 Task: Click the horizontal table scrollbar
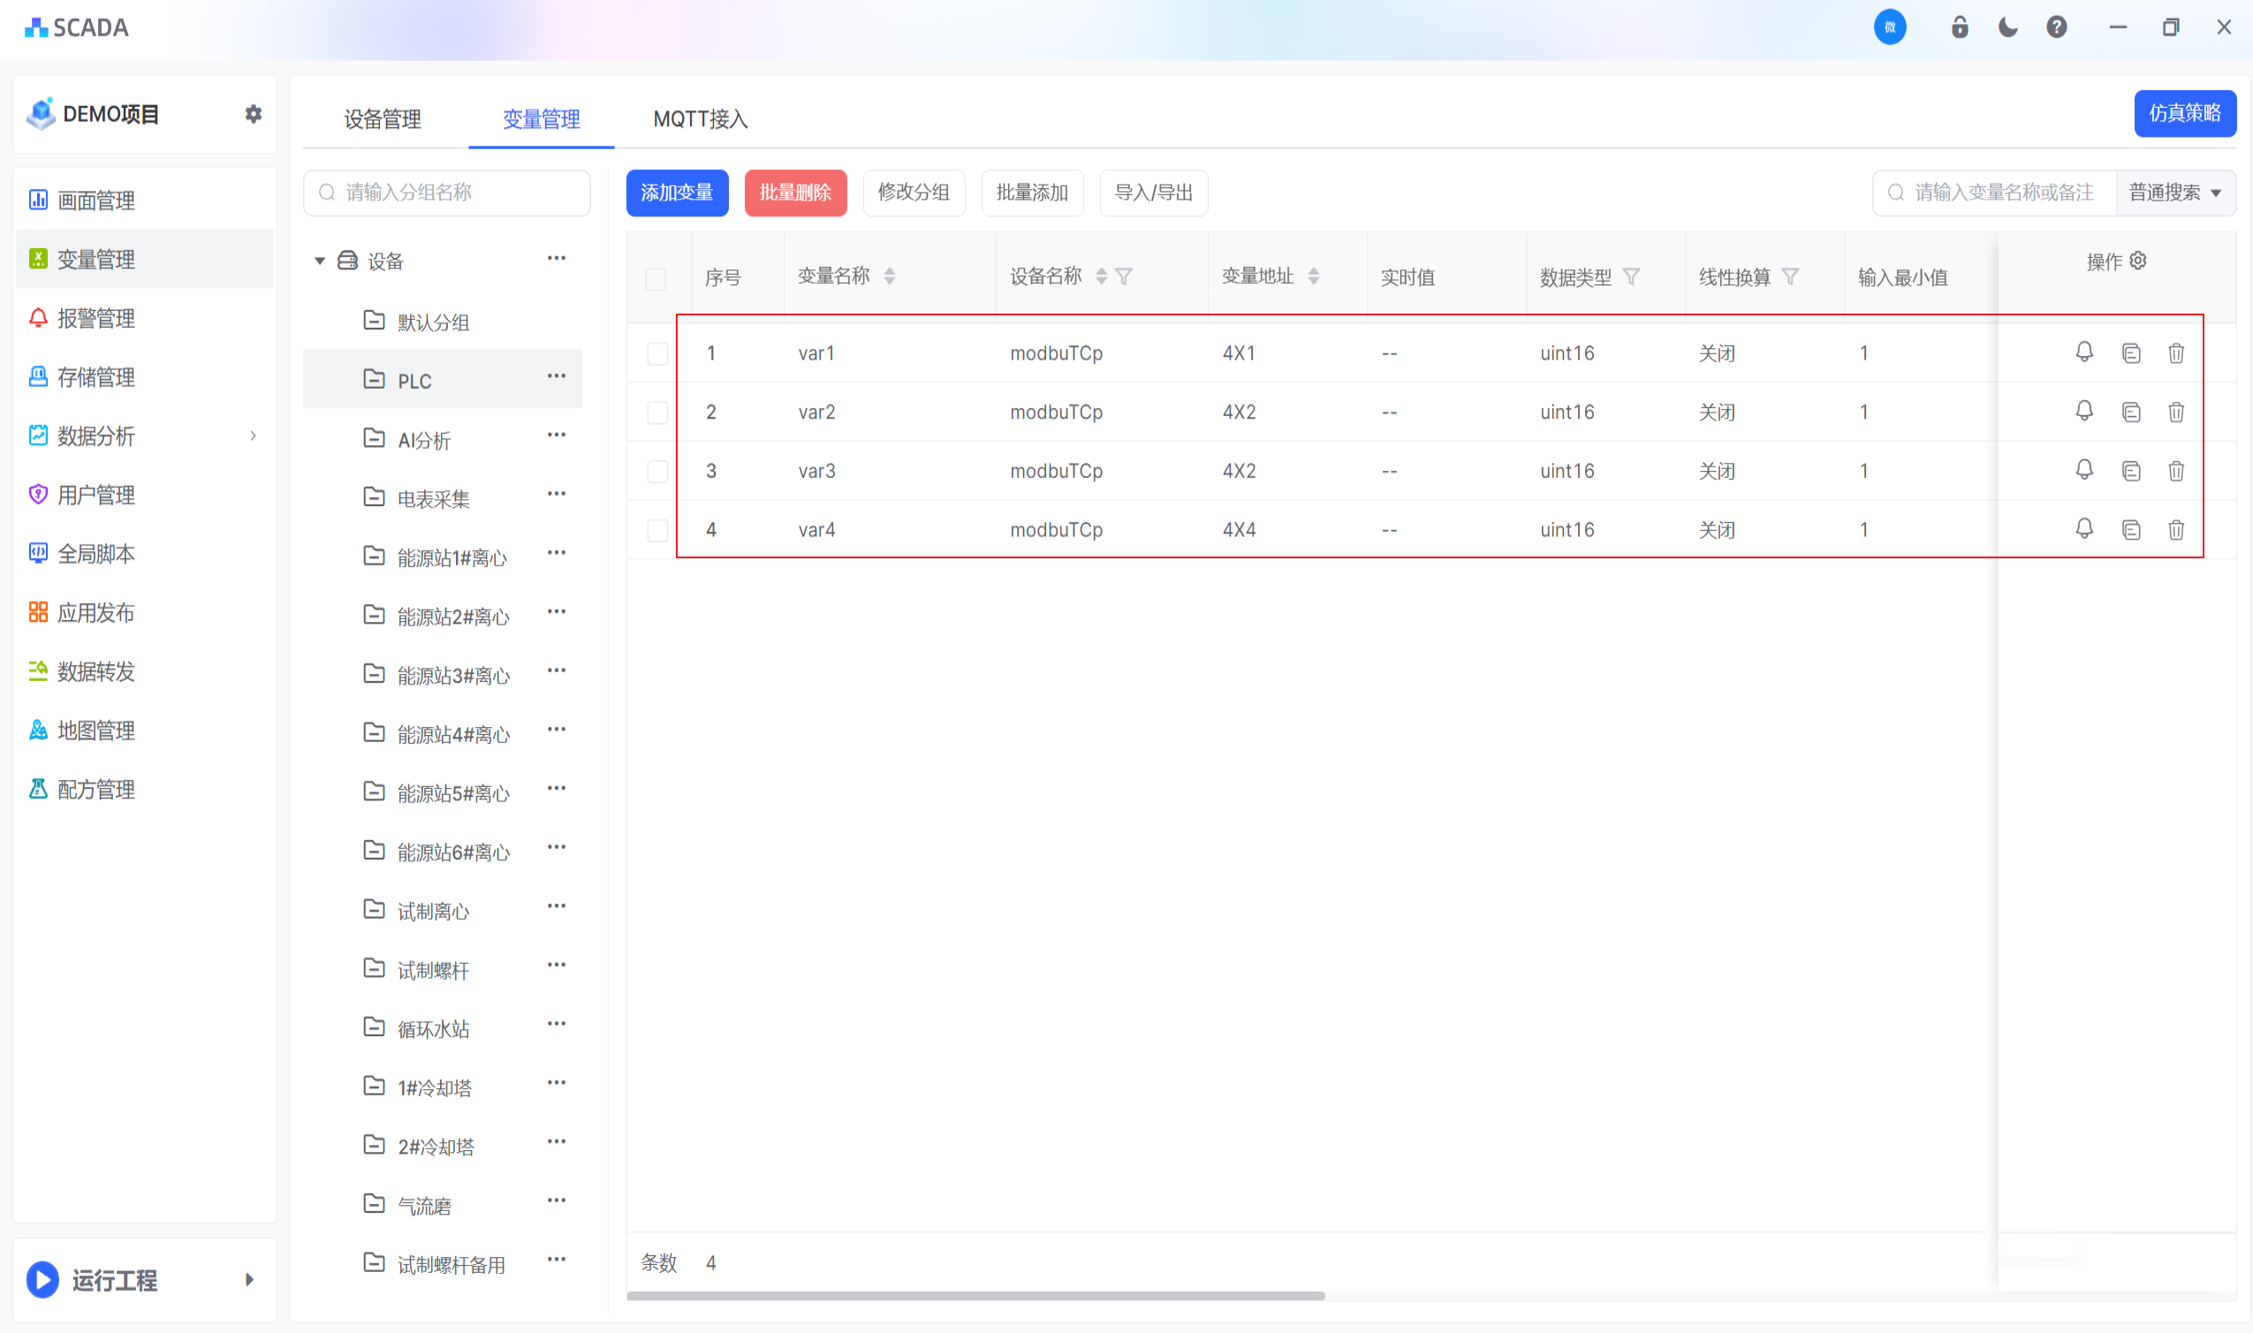[x=975, y=1295]
